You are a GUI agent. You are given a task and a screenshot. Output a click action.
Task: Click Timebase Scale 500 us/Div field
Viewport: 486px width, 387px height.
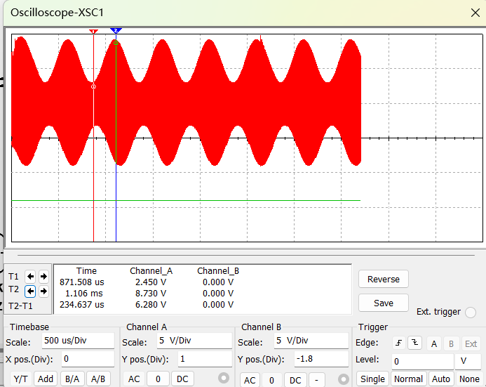pyautogui.click(x=78, y=341)
